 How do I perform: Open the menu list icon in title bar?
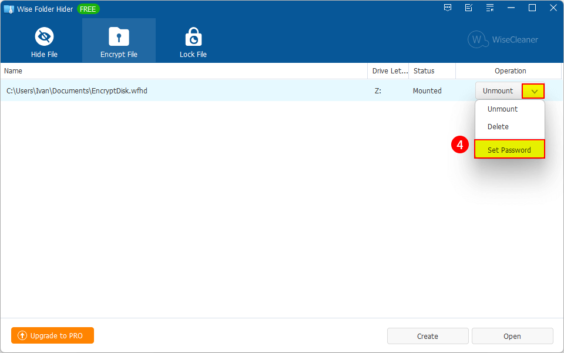tap(490, 8)
